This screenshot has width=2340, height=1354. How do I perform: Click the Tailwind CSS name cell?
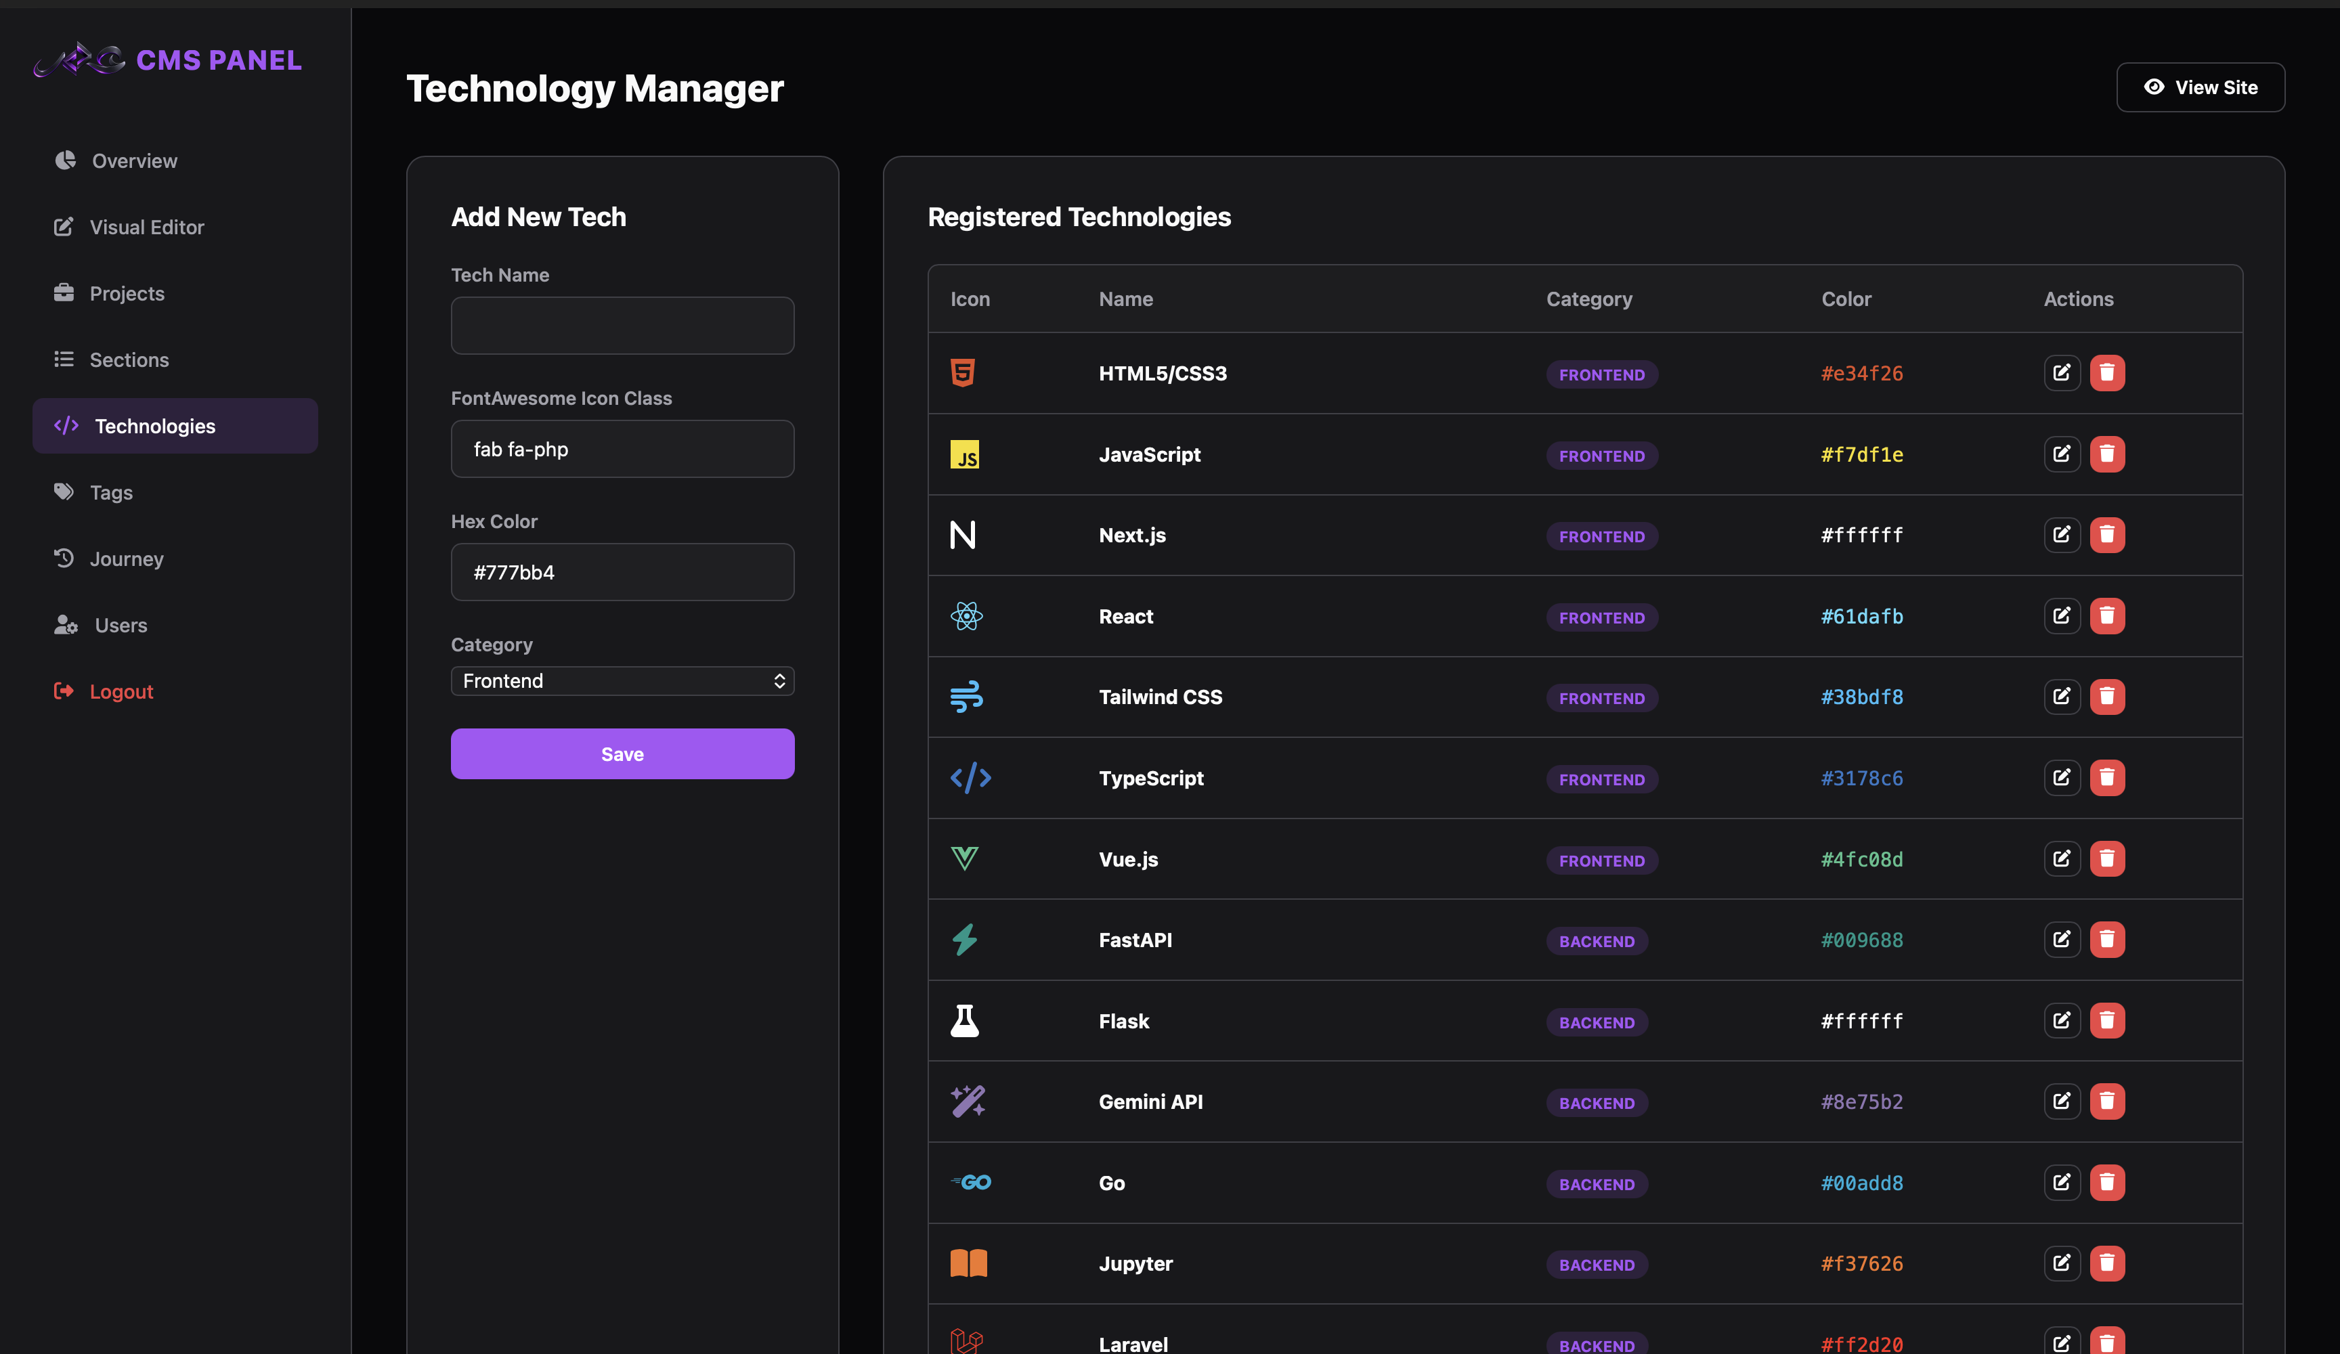tap(1160, 697)
